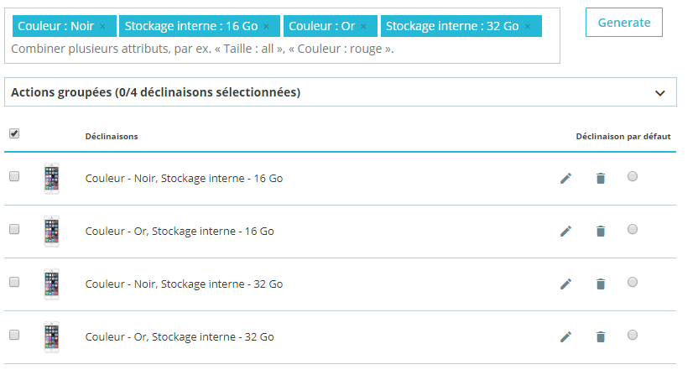Edit the Or 16 Go combination
698x375 pixels.
coord(565,232)
